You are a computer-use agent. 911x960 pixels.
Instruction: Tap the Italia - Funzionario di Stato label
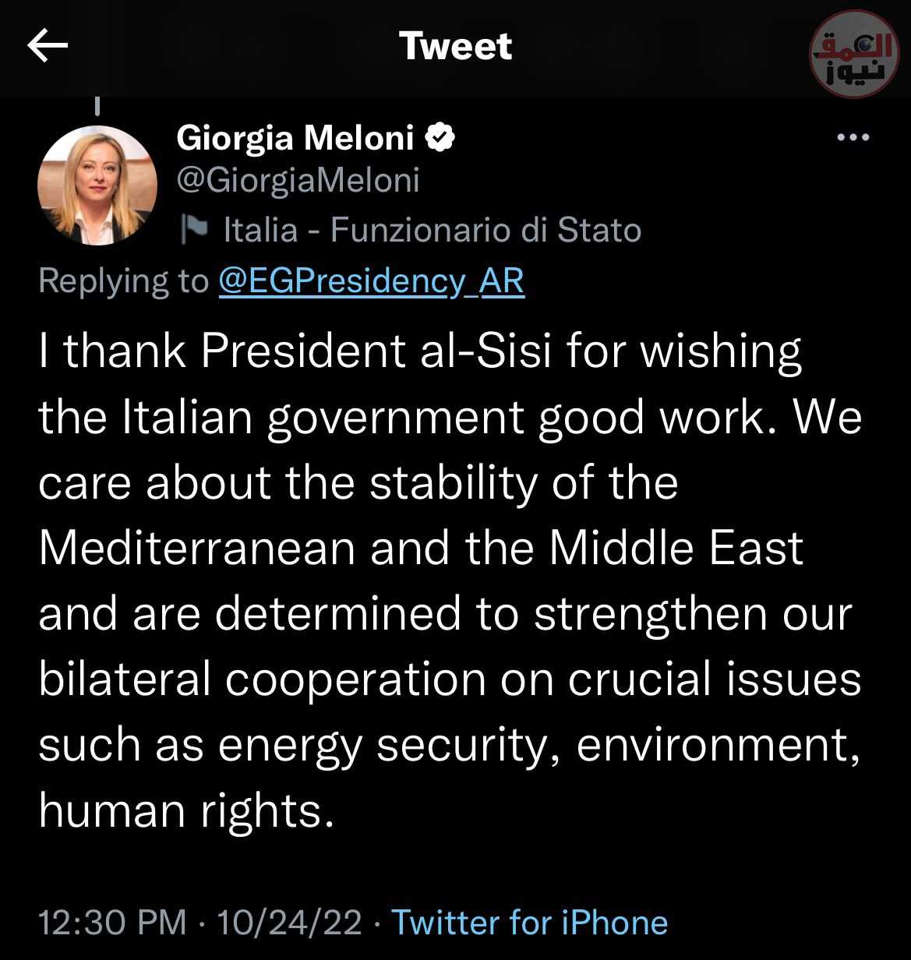click(x=433, y=230)
